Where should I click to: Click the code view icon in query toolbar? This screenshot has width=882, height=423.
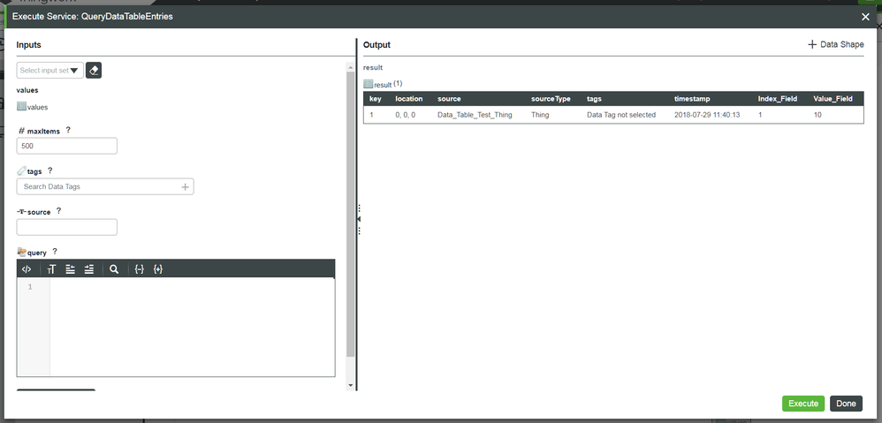tap(27, 269)
